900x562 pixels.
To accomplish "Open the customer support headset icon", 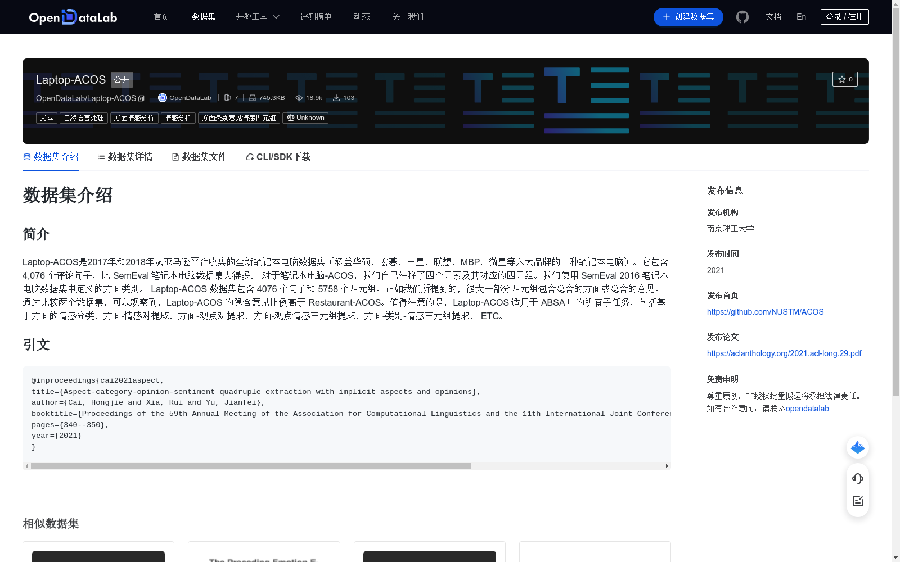I will pos(858,479).
